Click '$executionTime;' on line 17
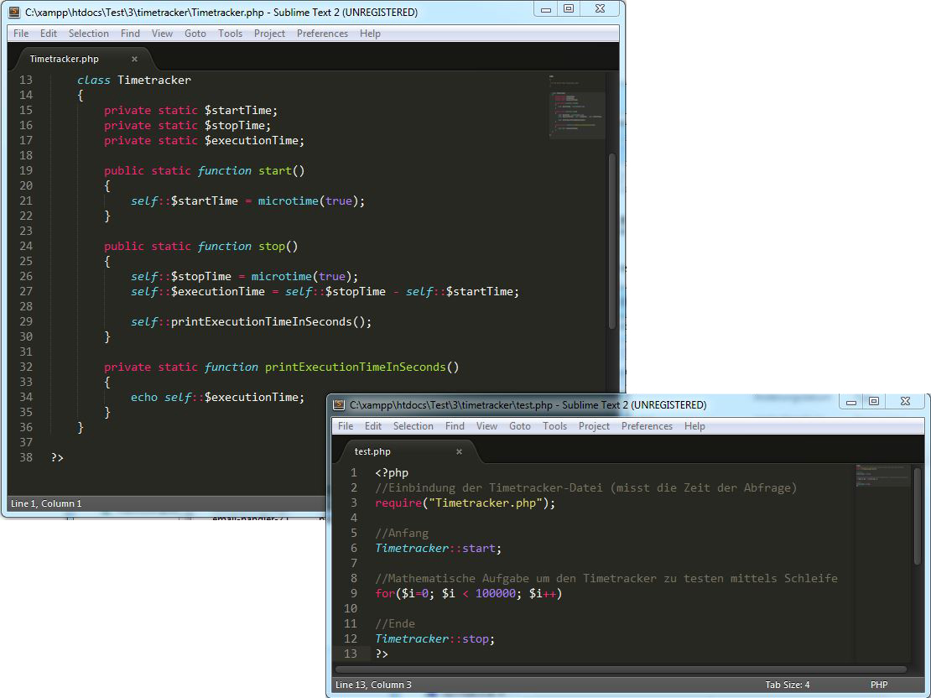931x698 pixels. pos(254,140)
